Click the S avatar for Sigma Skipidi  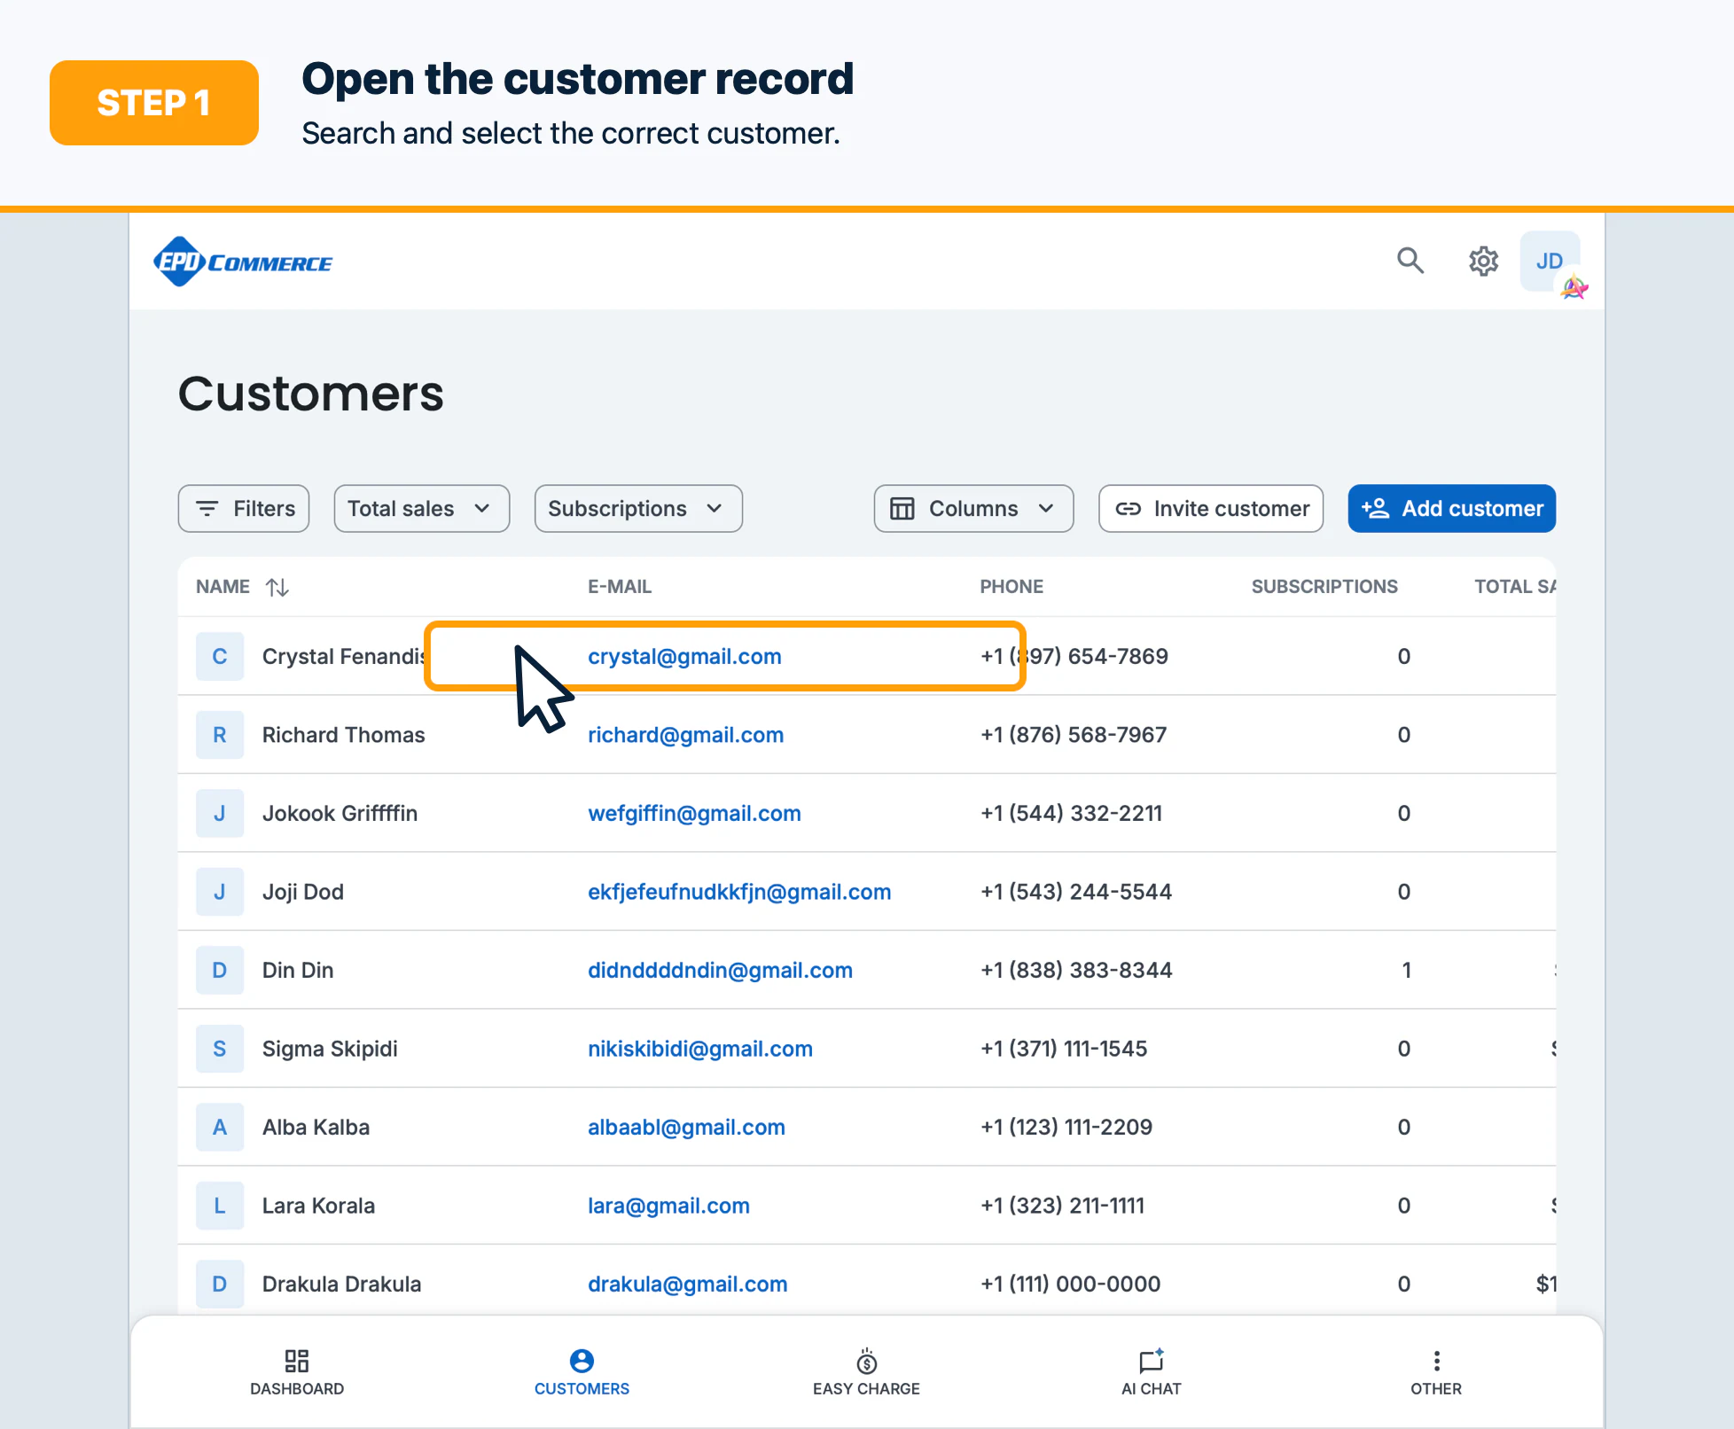click(220, 1049)
